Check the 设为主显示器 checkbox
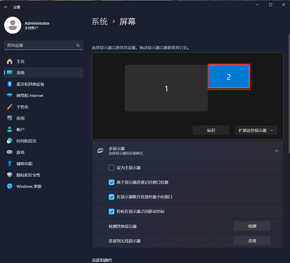The image size is (290, 263). (x=111, y=168)
